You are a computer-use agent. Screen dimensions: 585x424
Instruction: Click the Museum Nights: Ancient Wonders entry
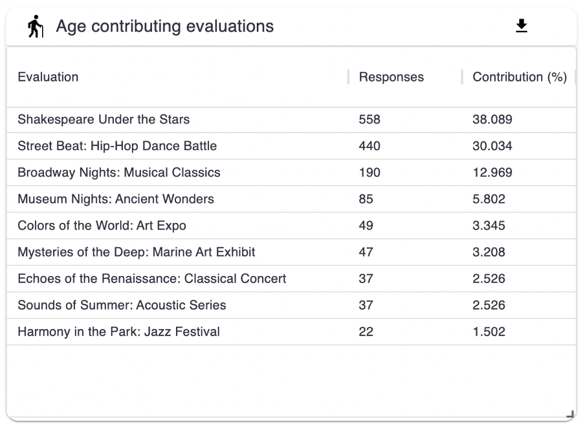tap(116, 199)
